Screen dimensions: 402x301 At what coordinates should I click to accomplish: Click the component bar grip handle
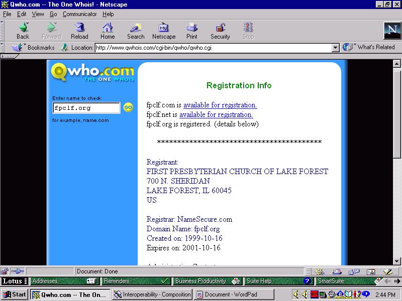coord(309,271)
